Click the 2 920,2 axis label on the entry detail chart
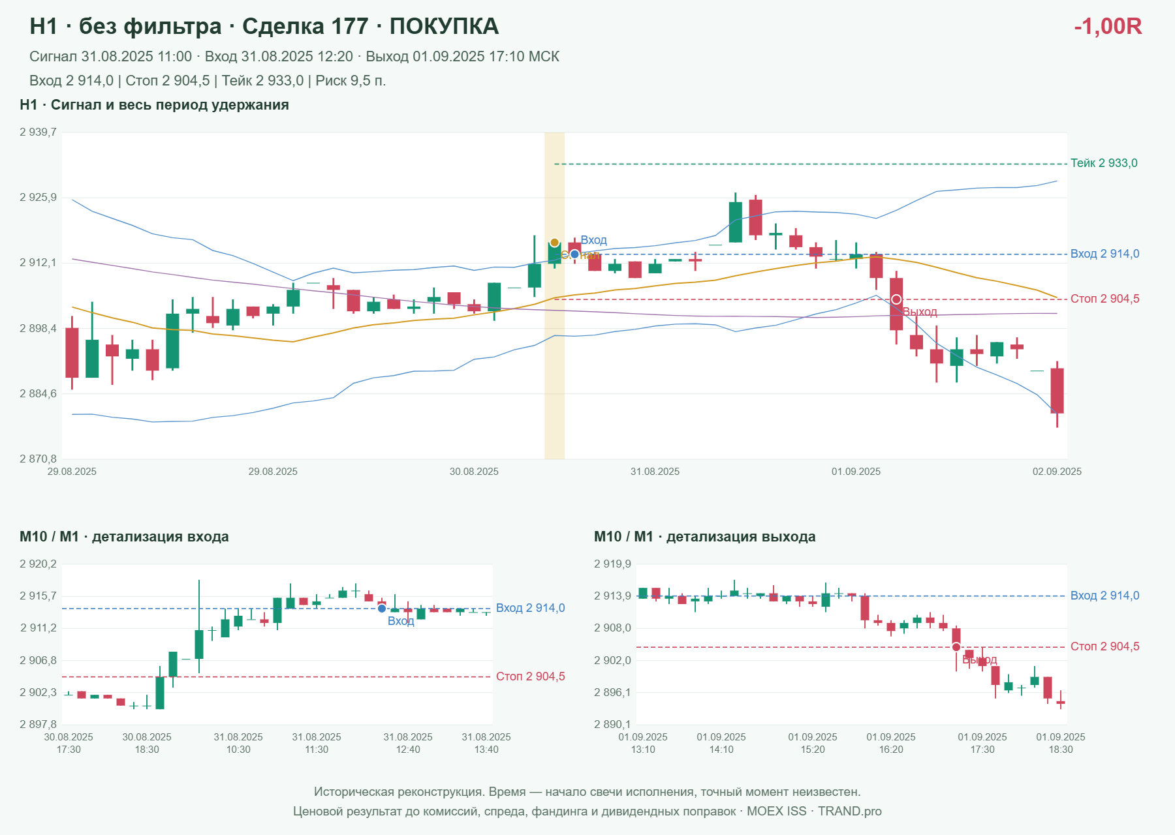The height and width of the screenshot is (835, 1175). 38,564
